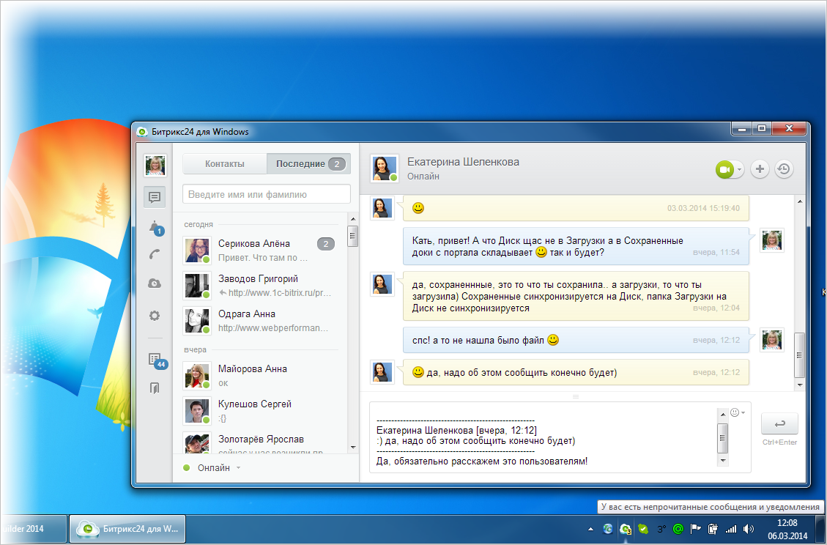Open the phone calls icon in sidebar
Viewport: 827px width, 545px height.
(155, 255)
